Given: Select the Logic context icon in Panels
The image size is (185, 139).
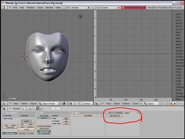Looking at the screenshot, I should tap(23, 109).
